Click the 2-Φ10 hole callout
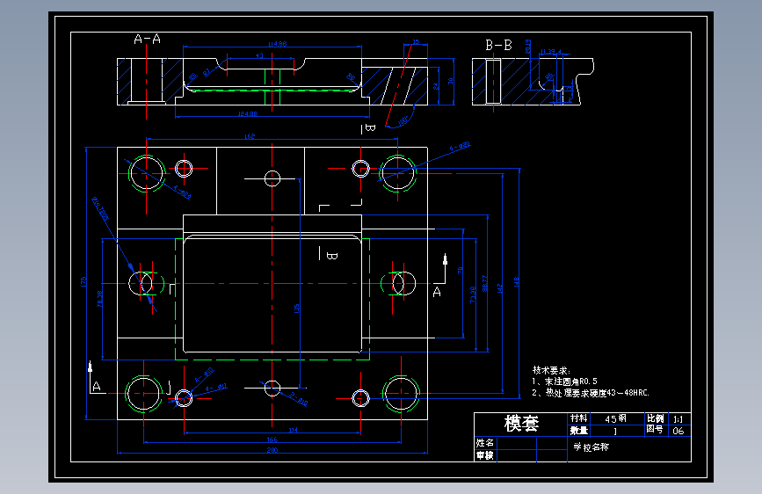762x494 pixels. click(x=298, y=399)
